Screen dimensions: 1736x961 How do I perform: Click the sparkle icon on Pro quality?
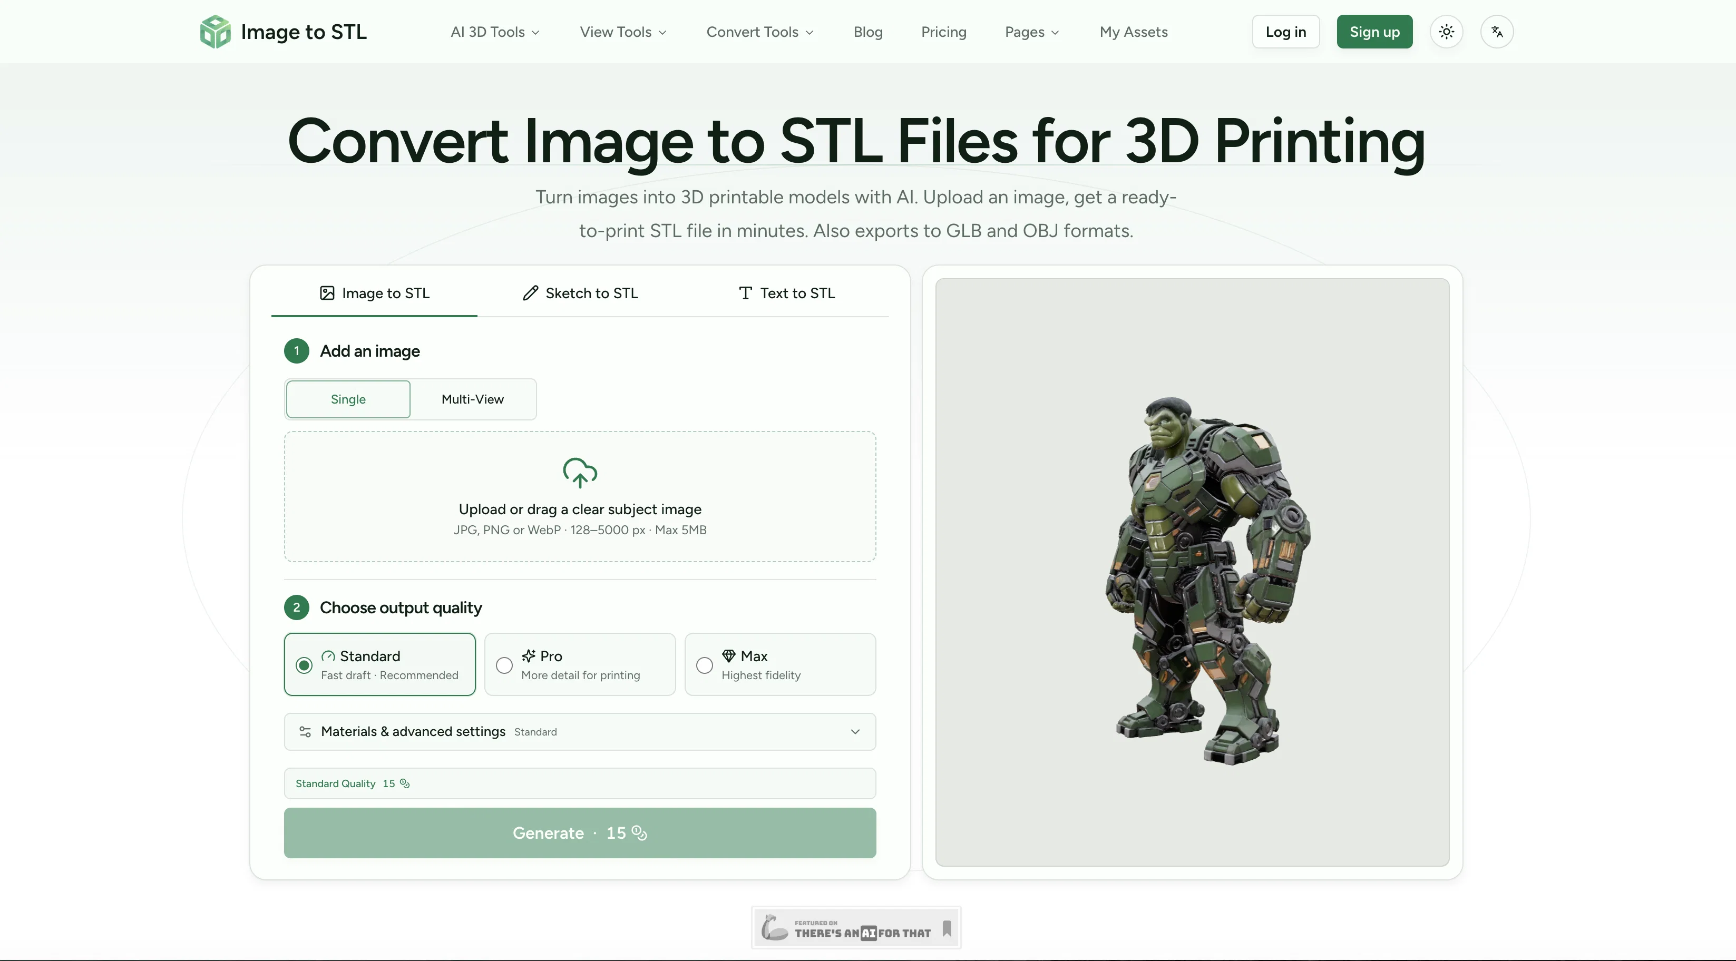[529, 656]
